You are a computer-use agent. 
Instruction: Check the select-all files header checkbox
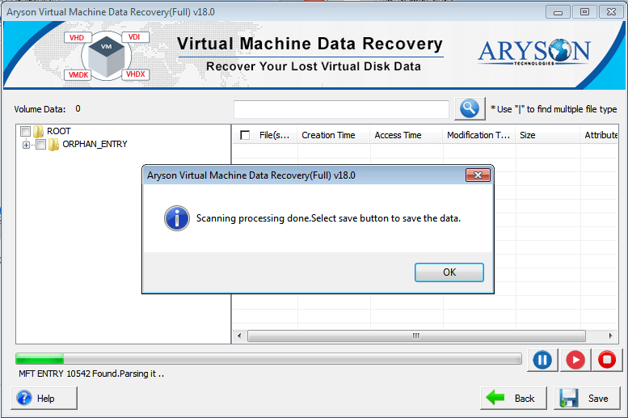[245, 135]
